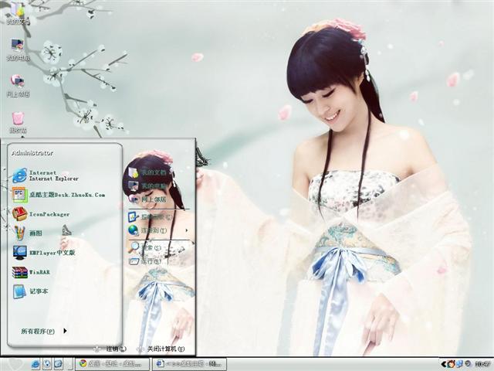The width and height of the screenshot is (494, 371).
Task: Open 我的电脑 in Start menu right panel
Action: pos(147,185)
